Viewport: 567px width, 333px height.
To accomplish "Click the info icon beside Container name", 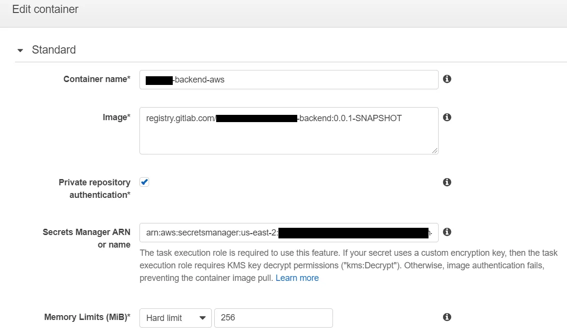I will click(447, 79).
